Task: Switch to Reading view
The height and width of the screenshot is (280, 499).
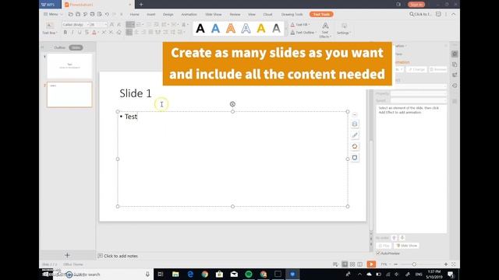Action: (360, 264)
